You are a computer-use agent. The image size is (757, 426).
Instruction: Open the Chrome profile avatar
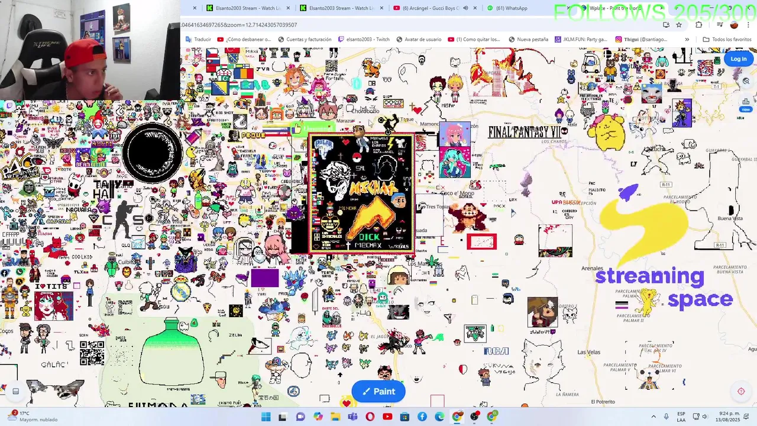pos(734,25)
